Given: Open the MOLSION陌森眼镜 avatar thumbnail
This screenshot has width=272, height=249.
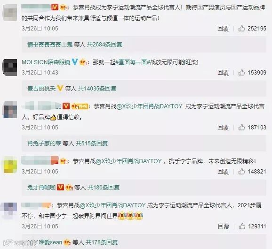Looking at the screenshot, I should coord(10,67).
